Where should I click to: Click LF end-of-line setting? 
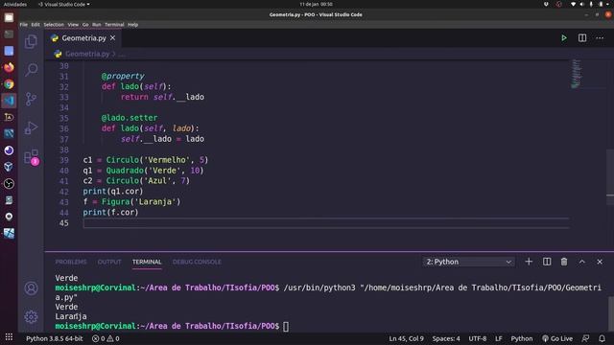(499, 338)
